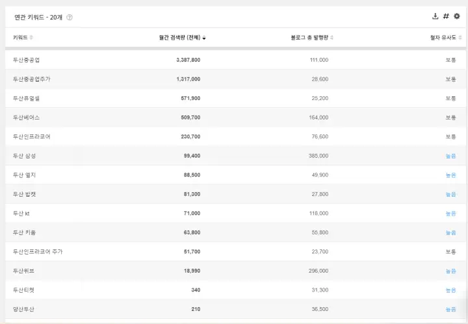Screen dimensions: 468x324
Task: Select the keyword 두산중공업
Action: 26,60
